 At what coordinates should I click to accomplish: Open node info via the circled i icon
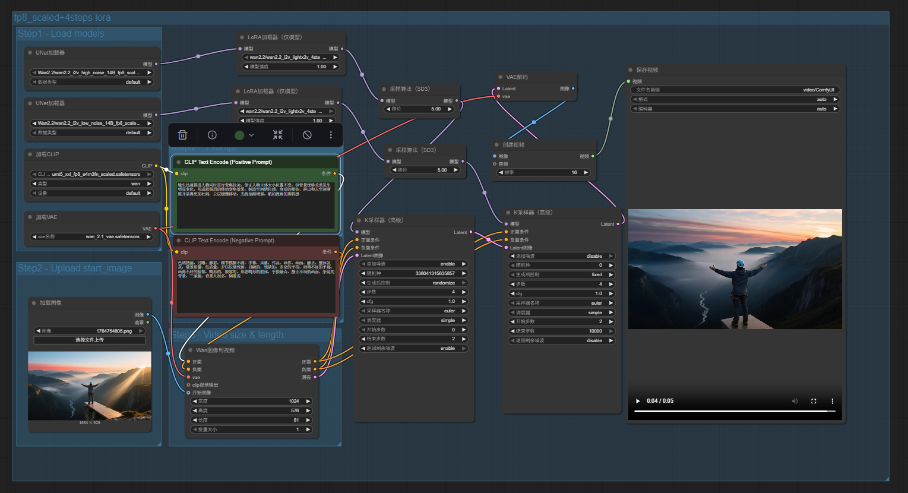(x=212, y=135)
